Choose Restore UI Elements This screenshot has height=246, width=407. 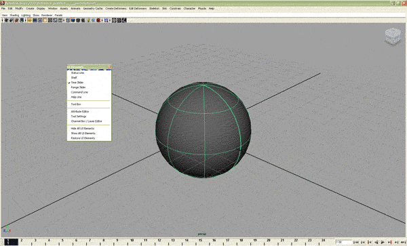click(x=89, y=138)
